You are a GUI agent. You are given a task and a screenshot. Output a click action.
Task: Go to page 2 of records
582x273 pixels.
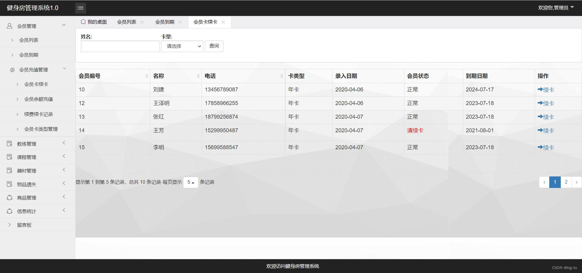[x=566, y=182]
